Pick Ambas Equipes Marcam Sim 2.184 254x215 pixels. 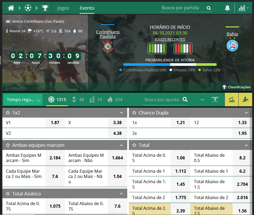tap(55, 158)
